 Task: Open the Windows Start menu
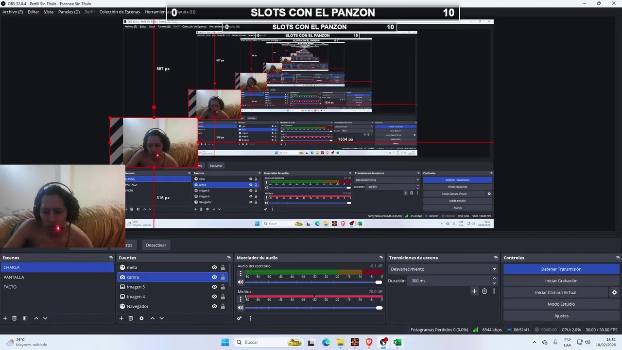[225, 342]
